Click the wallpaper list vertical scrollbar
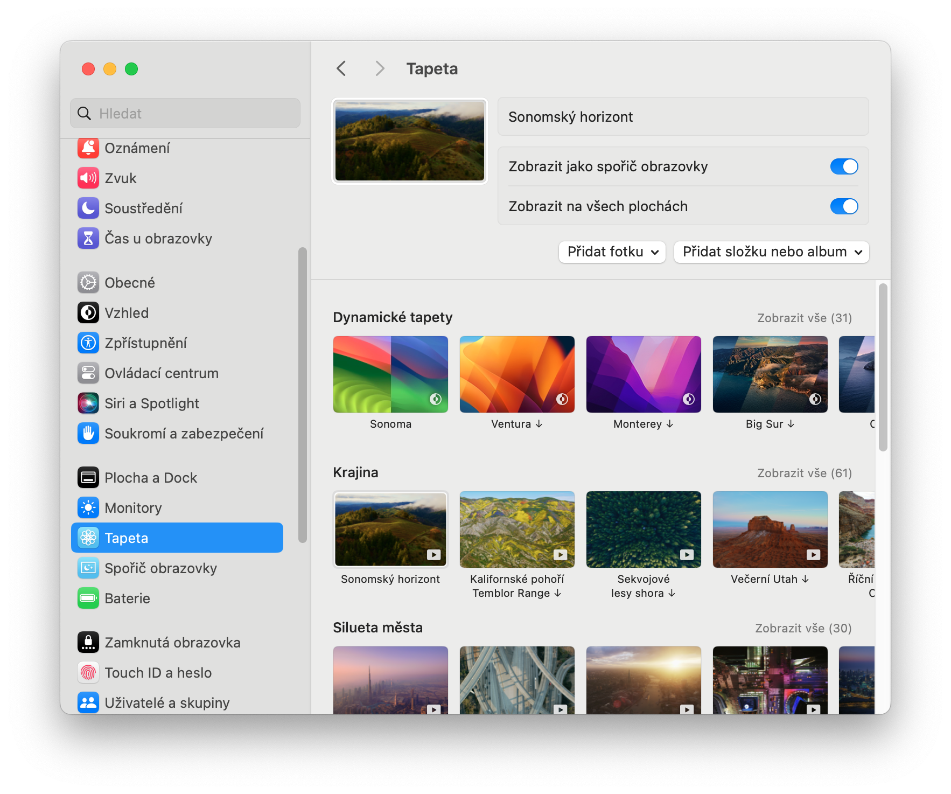The image size is (951, 794). [x=883, y=367]
